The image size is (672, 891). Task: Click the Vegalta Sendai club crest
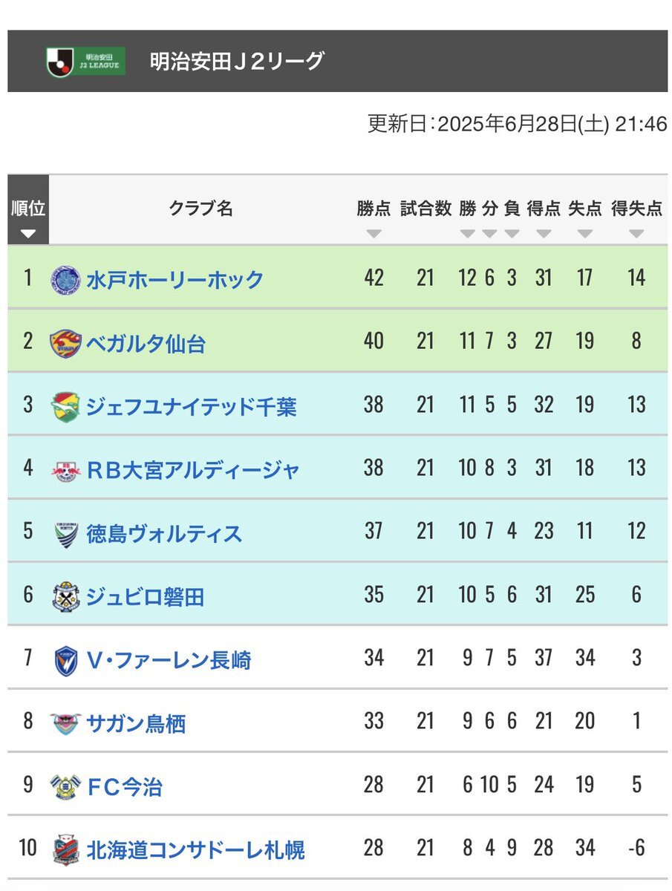pos(65,344)
